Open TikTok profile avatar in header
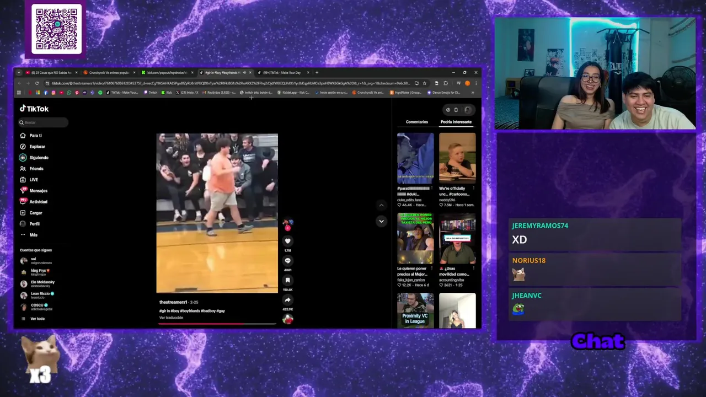 tap(468, 110)
